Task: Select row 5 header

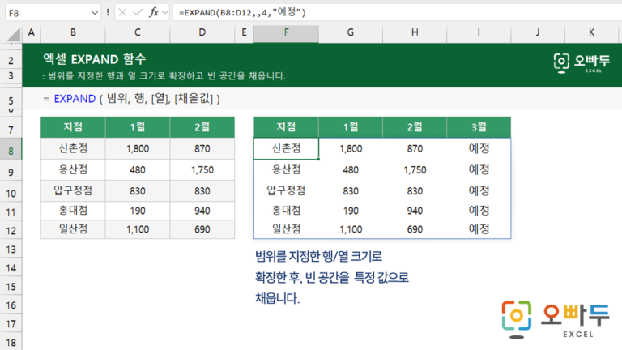Action: (x=11, y=100)
